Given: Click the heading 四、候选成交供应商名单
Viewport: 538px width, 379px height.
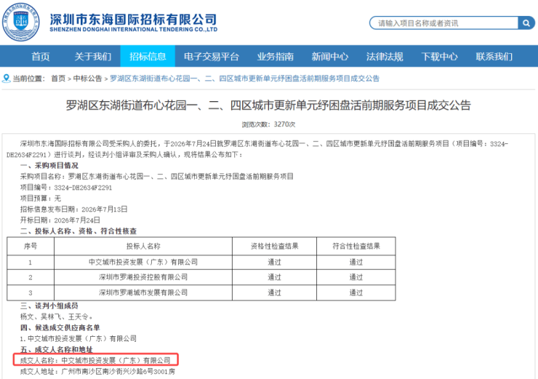Looking at the screenshot, I should (x=60, y=327).
